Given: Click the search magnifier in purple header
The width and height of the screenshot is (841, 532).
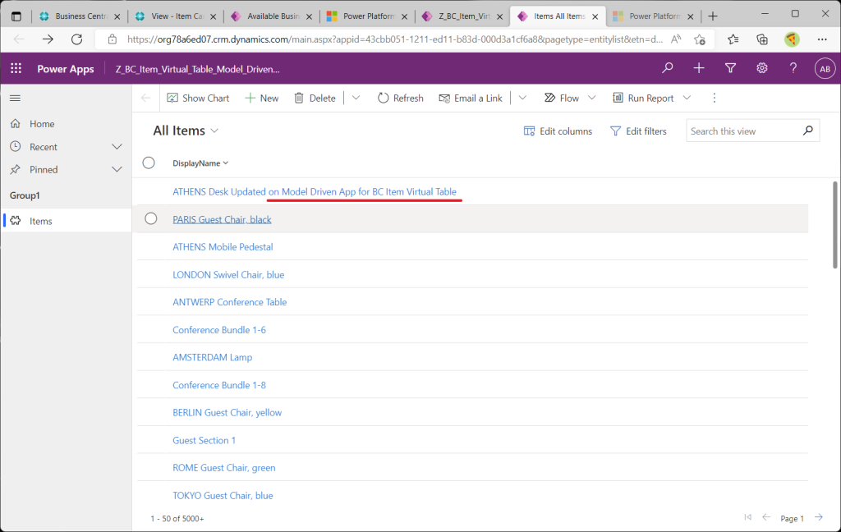Looking at the screenshot, I should click(x=669, y=69).
